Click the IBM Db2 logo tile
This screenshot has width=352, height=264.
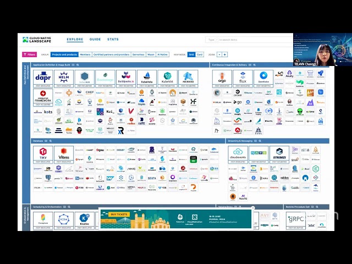(x=193, y=159)
